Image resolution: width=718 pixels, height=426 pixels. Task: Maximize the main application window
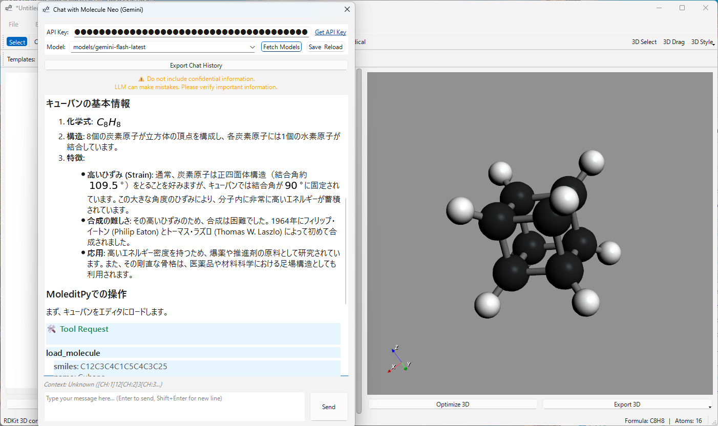point(682,8)
